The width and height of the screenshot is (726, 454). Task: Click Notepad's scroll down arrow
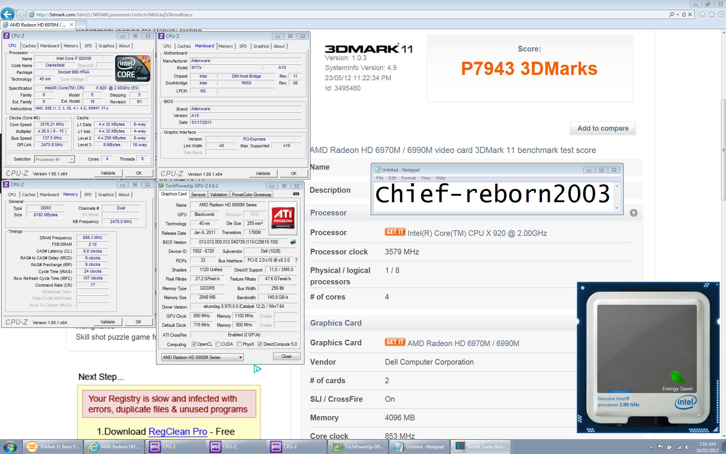tap(617, 208)
